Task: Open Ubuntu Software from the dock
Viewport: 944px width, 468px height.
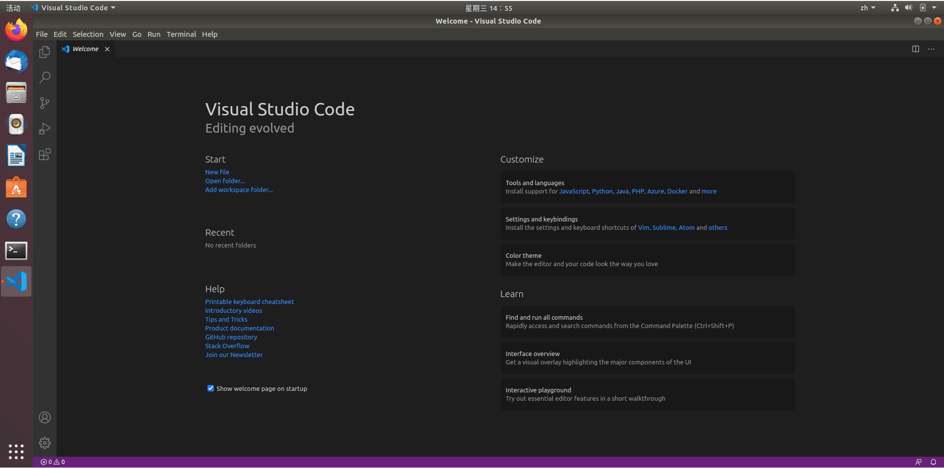Action: point(16,188)
